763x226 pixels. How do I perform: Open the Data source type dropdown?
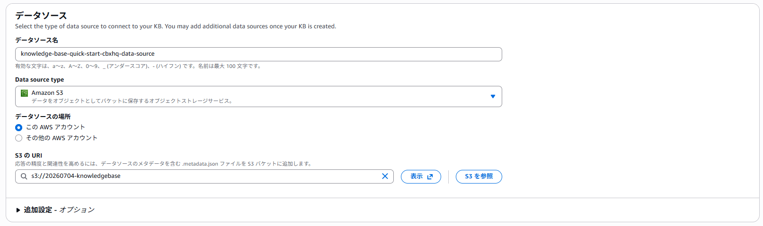point(258,97)
